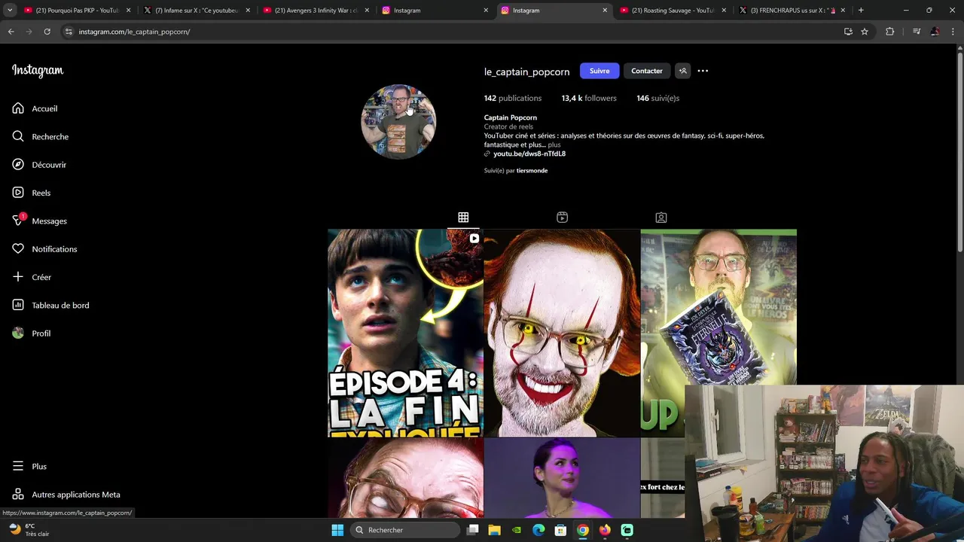964x542 pixels.
Task: Open the "Épisode 4: La fin" post
Action: pos(405,333)
